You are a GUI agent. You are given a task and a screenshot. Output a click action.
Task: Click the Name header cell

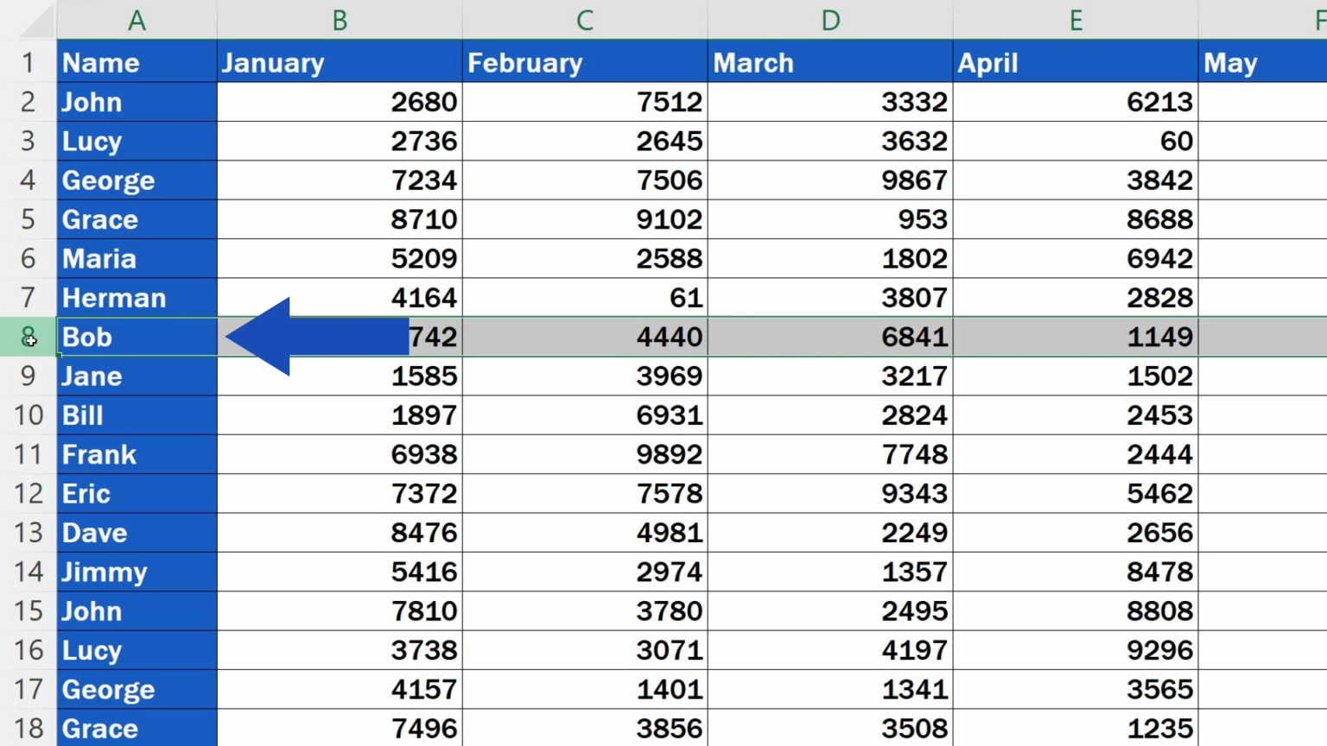coord(137,63)
